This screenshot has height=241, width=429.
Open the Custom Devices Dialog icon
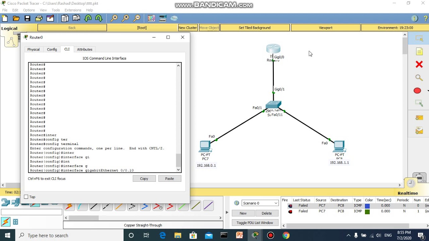(163, 18)
